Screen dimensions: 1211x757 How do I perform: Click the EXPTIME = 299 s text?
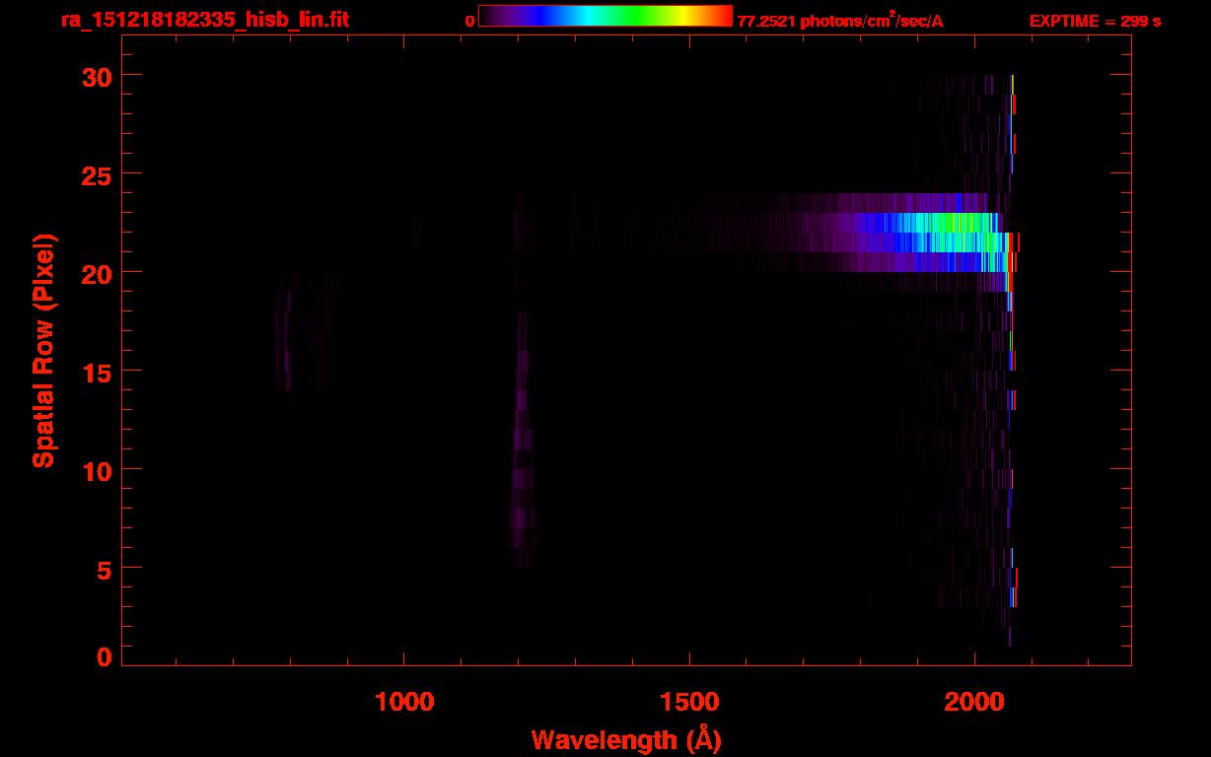(x=1095, y=21)
